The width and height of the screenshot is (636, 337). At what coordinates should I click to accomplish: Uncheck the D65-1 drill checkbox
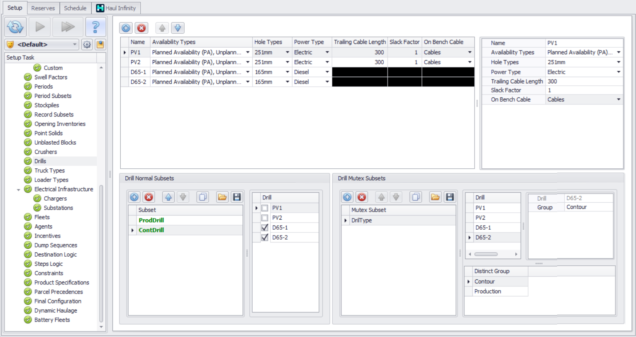click(x=265, y=228)
